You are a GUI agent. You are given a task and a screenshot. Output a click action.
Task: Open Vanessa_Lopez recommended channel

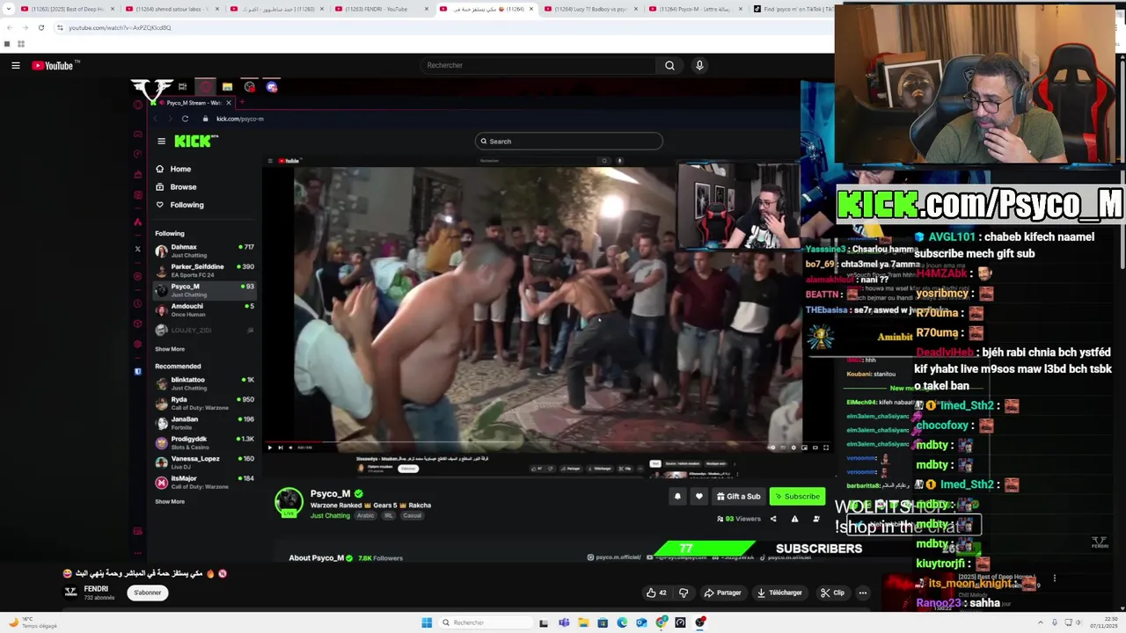click(x=205, y=462)
